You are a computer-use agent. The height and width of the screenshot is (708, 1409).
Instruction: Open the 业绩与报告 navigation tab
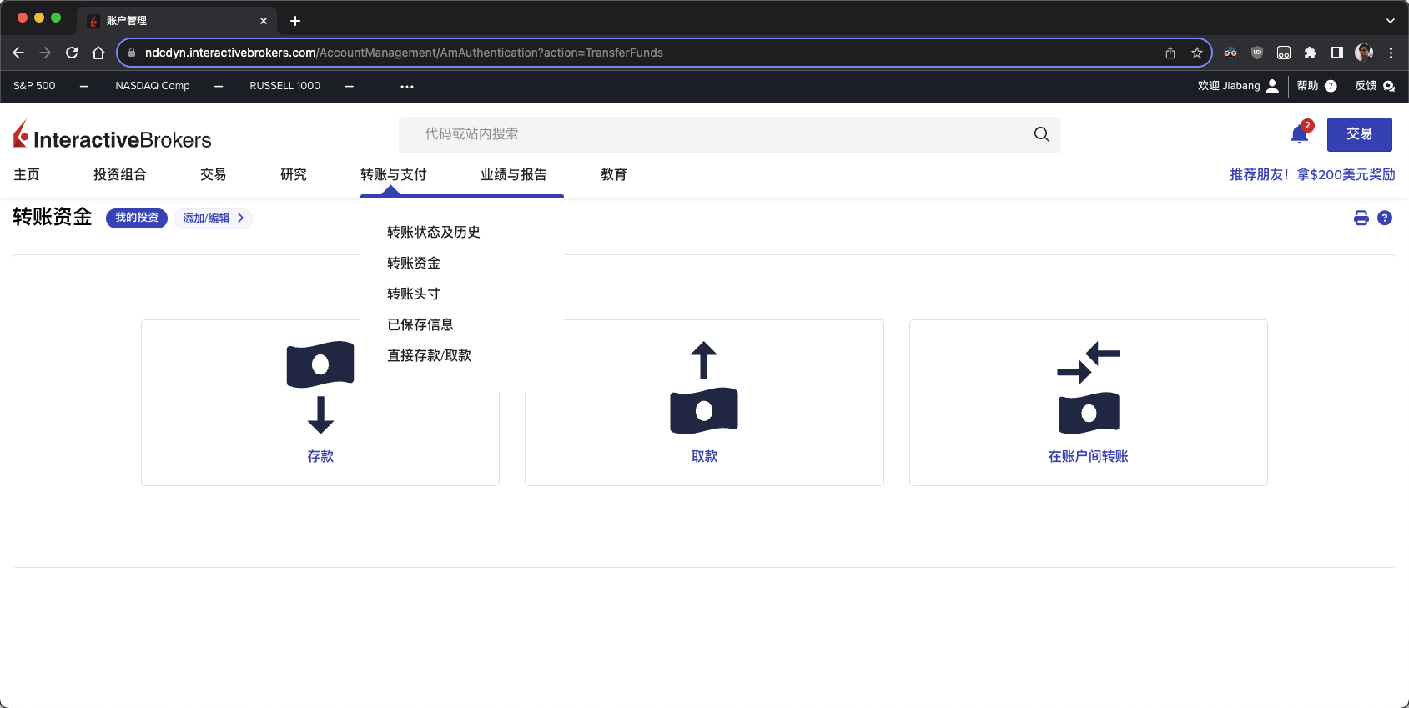pyautogui.click(x=513, y=175)
